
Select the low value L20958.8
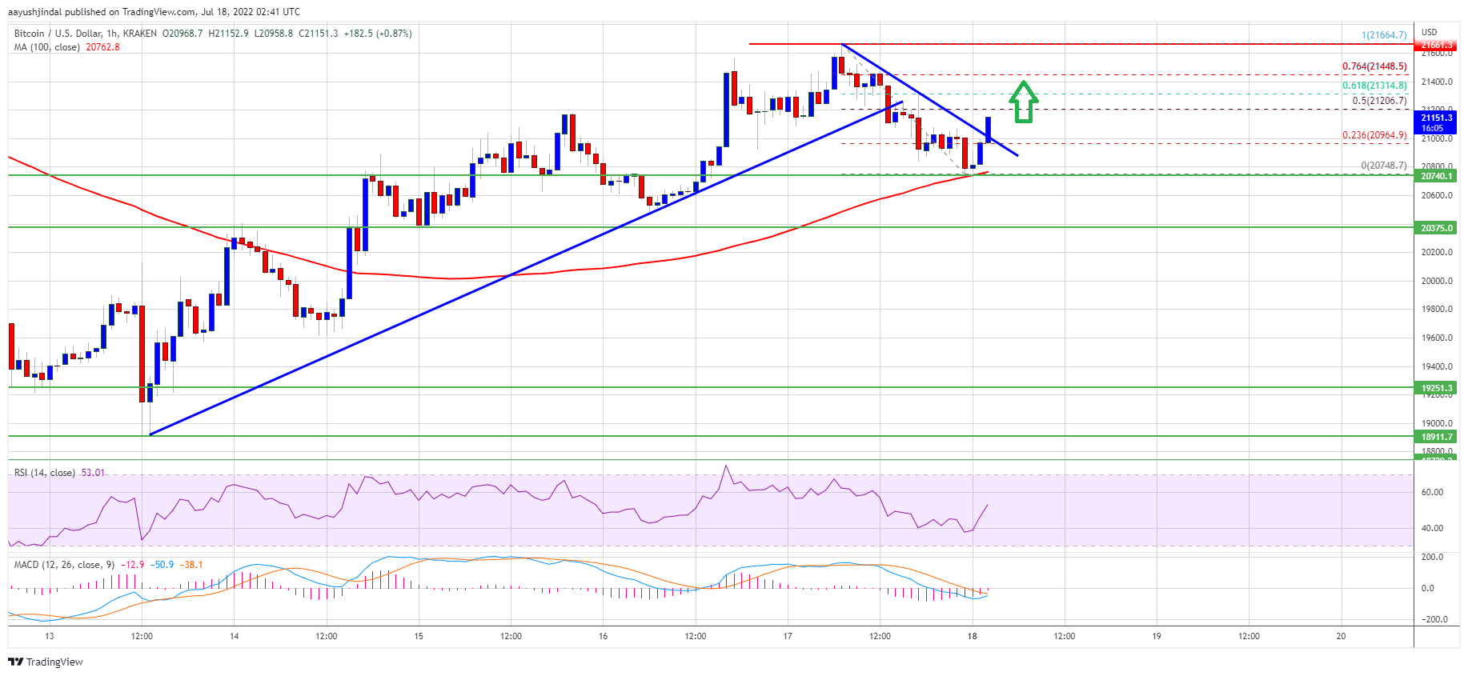pyautogui.click(x=274, y=34)
